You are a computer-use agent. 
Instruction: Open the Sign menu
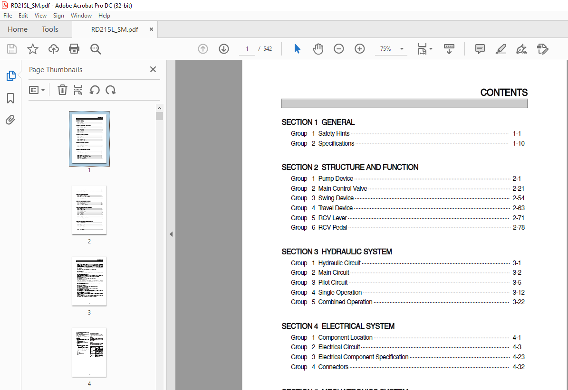tap(58, 16)
